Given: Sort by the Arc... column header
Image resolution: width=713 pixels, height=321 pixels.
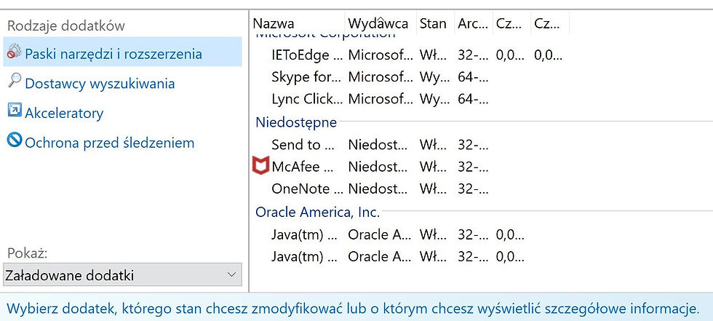Looking at the screenshot, I should [x=474, y=23].
